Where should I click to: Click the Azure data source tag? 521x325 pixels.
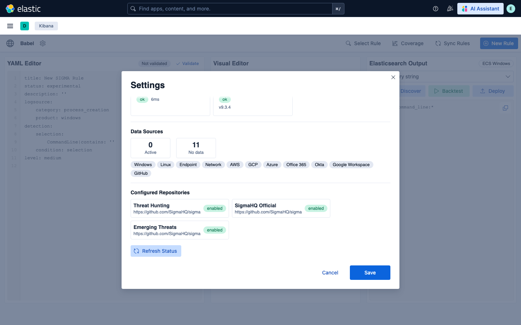point(272,165)
